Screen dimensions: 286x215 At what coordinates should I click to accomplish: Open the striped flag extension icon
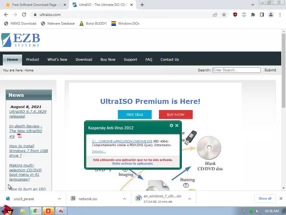coord(244,15)
